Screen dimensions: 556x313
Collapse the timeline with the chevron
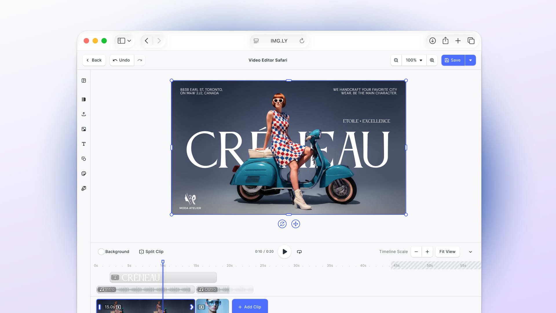click(x=471, y=252)
